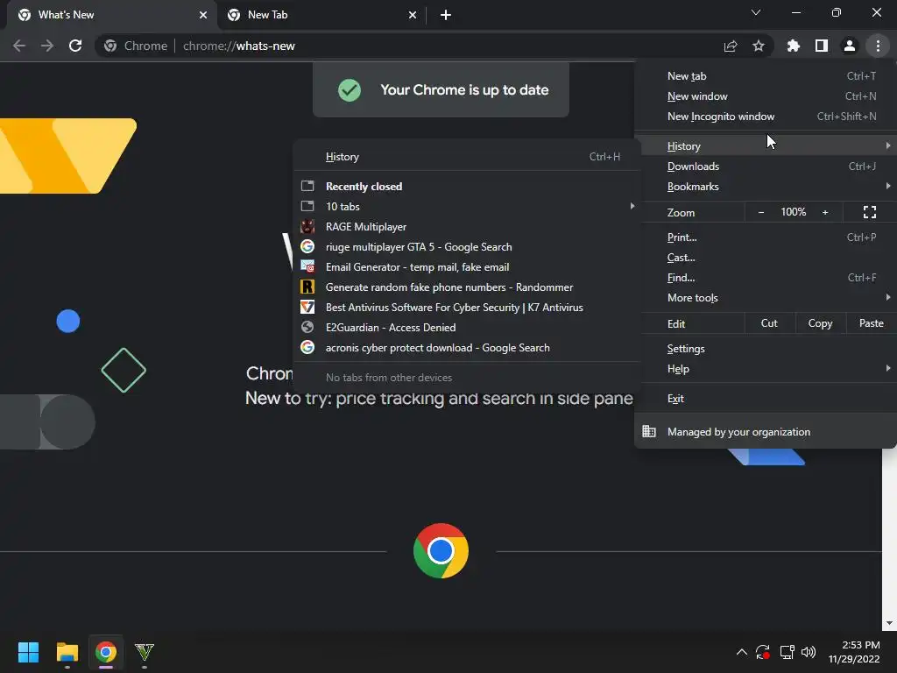This screenshot has height=673, width=897.
Task: Open the profile avatar icon
Action: [850, 46]
